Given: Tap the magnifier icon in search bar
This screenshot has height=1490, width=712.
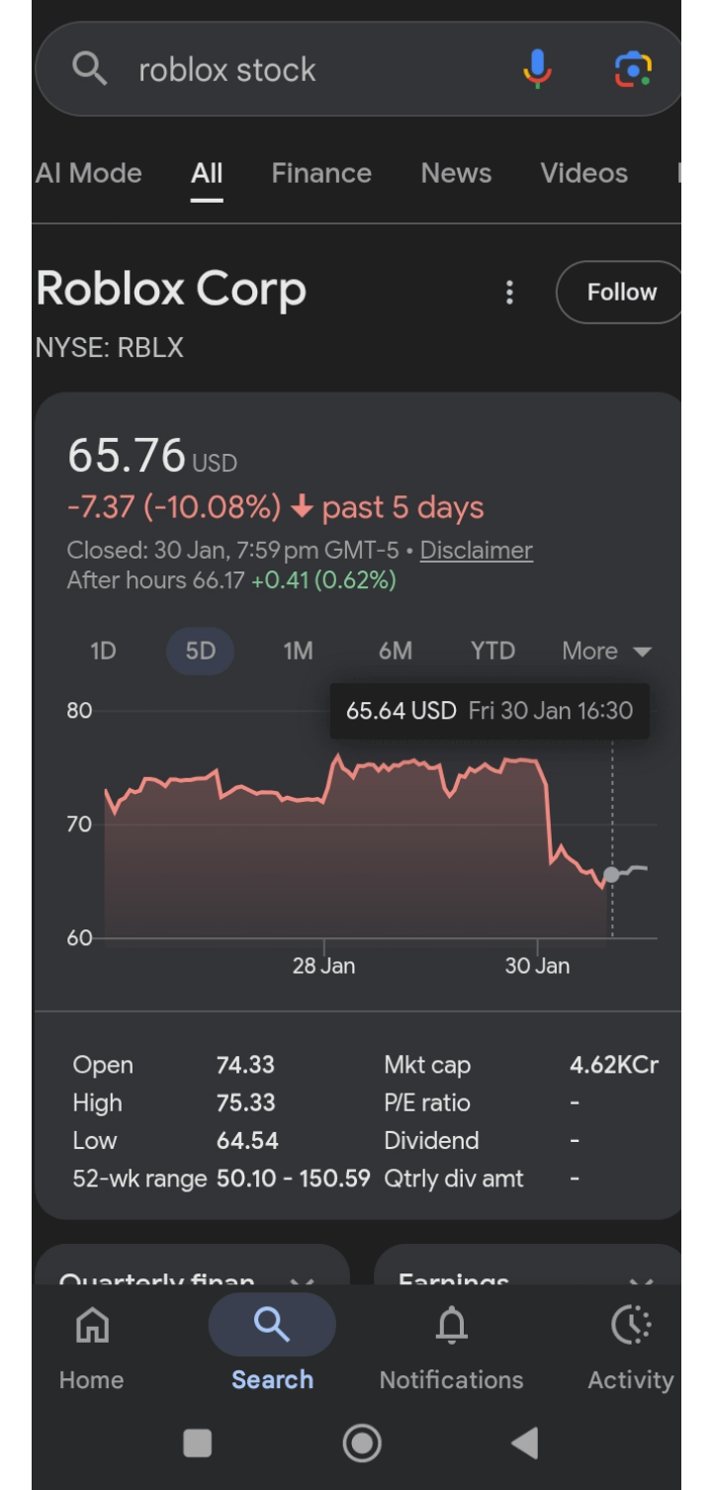Looking at the screenshot, I should (x=89, y=69).
